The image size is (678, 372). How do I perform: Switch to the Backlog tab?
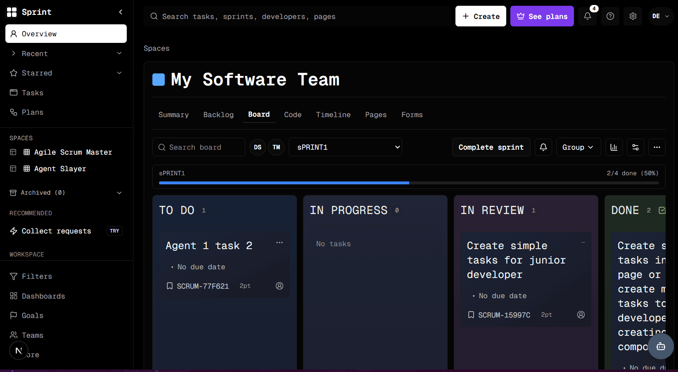[x=218, y=115]
